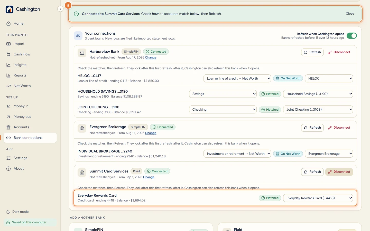Open the Household Savings (...3190) match dropdown

pyautogui.click(x=318, y=94)
